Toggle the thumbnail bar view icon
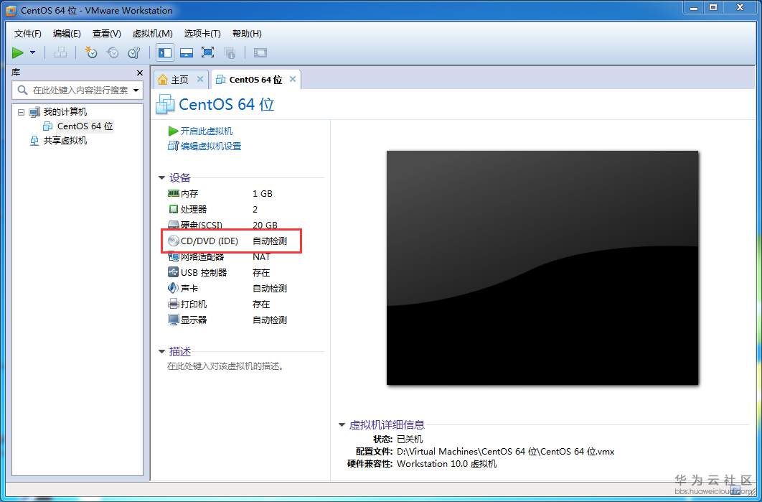Viewport: 762px width, 502px height. point(187,52)
